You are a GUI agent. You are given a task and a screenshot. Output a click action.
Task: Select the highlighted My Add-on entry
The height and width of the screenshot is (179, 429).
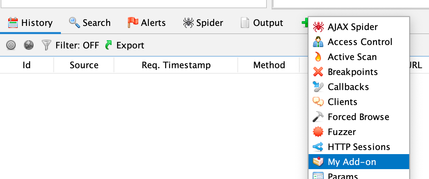[x=352, y=162]
